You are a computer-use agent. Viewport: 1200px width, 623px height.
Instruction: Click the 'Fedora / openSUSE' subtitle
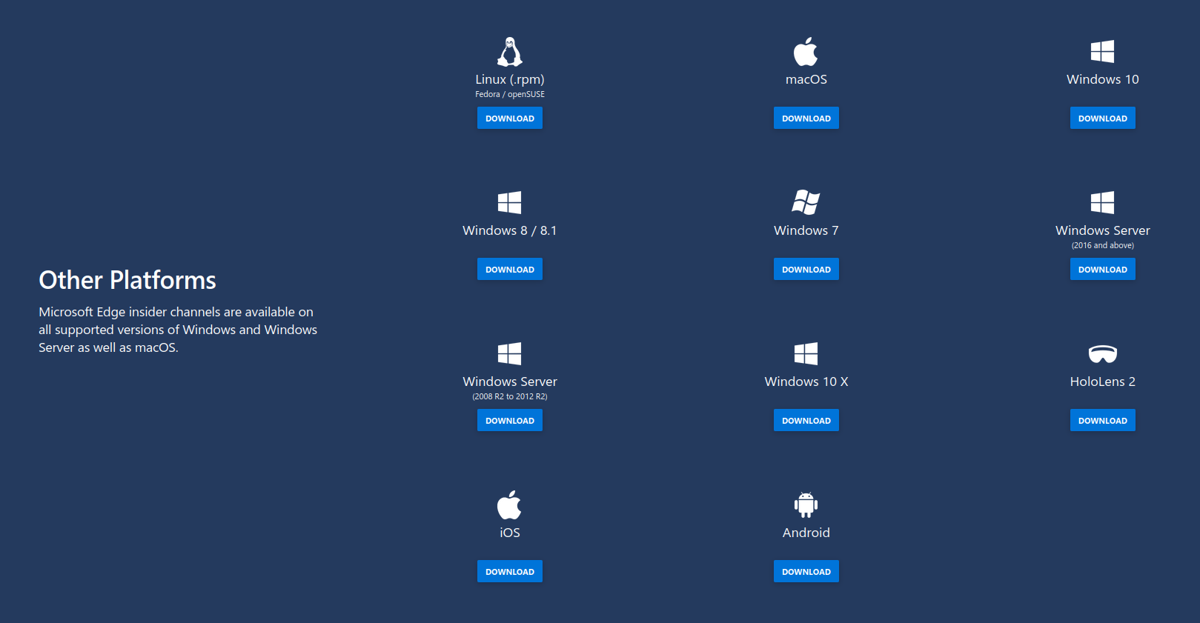[x=510, y=94]
